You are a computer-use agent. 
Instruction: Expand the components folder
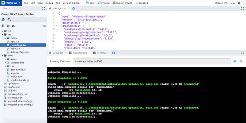5,63
